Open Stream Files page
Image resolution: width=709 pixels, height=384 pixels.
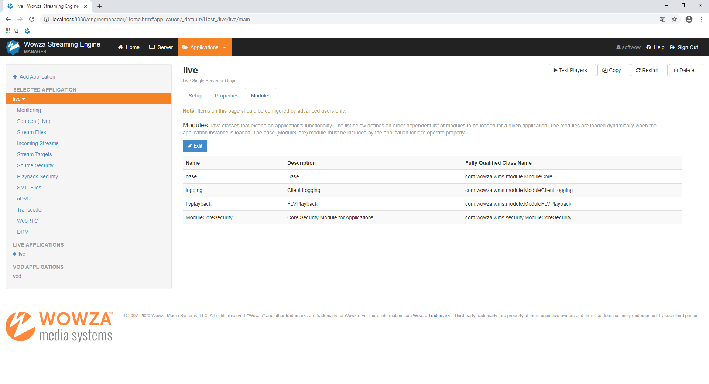coord(31,132)
